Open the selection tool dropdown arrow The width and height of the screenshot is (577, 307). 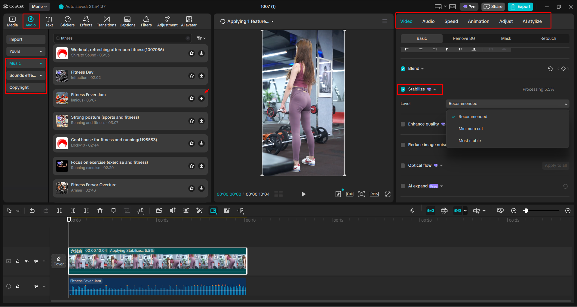18,211
